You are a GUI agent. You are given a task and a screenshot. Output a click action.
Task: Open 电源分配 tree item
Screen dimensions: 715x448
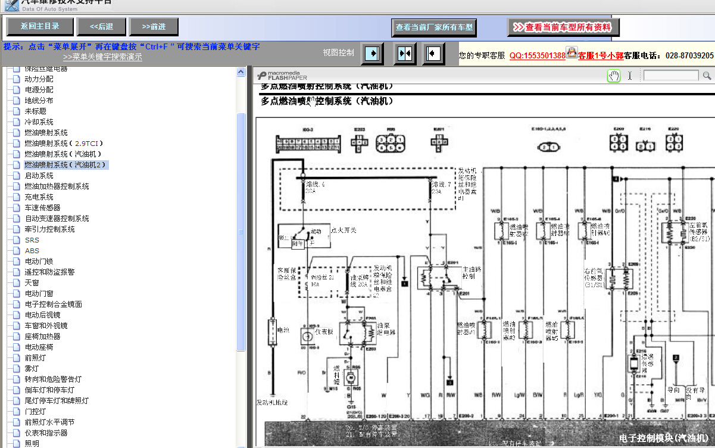39,89
